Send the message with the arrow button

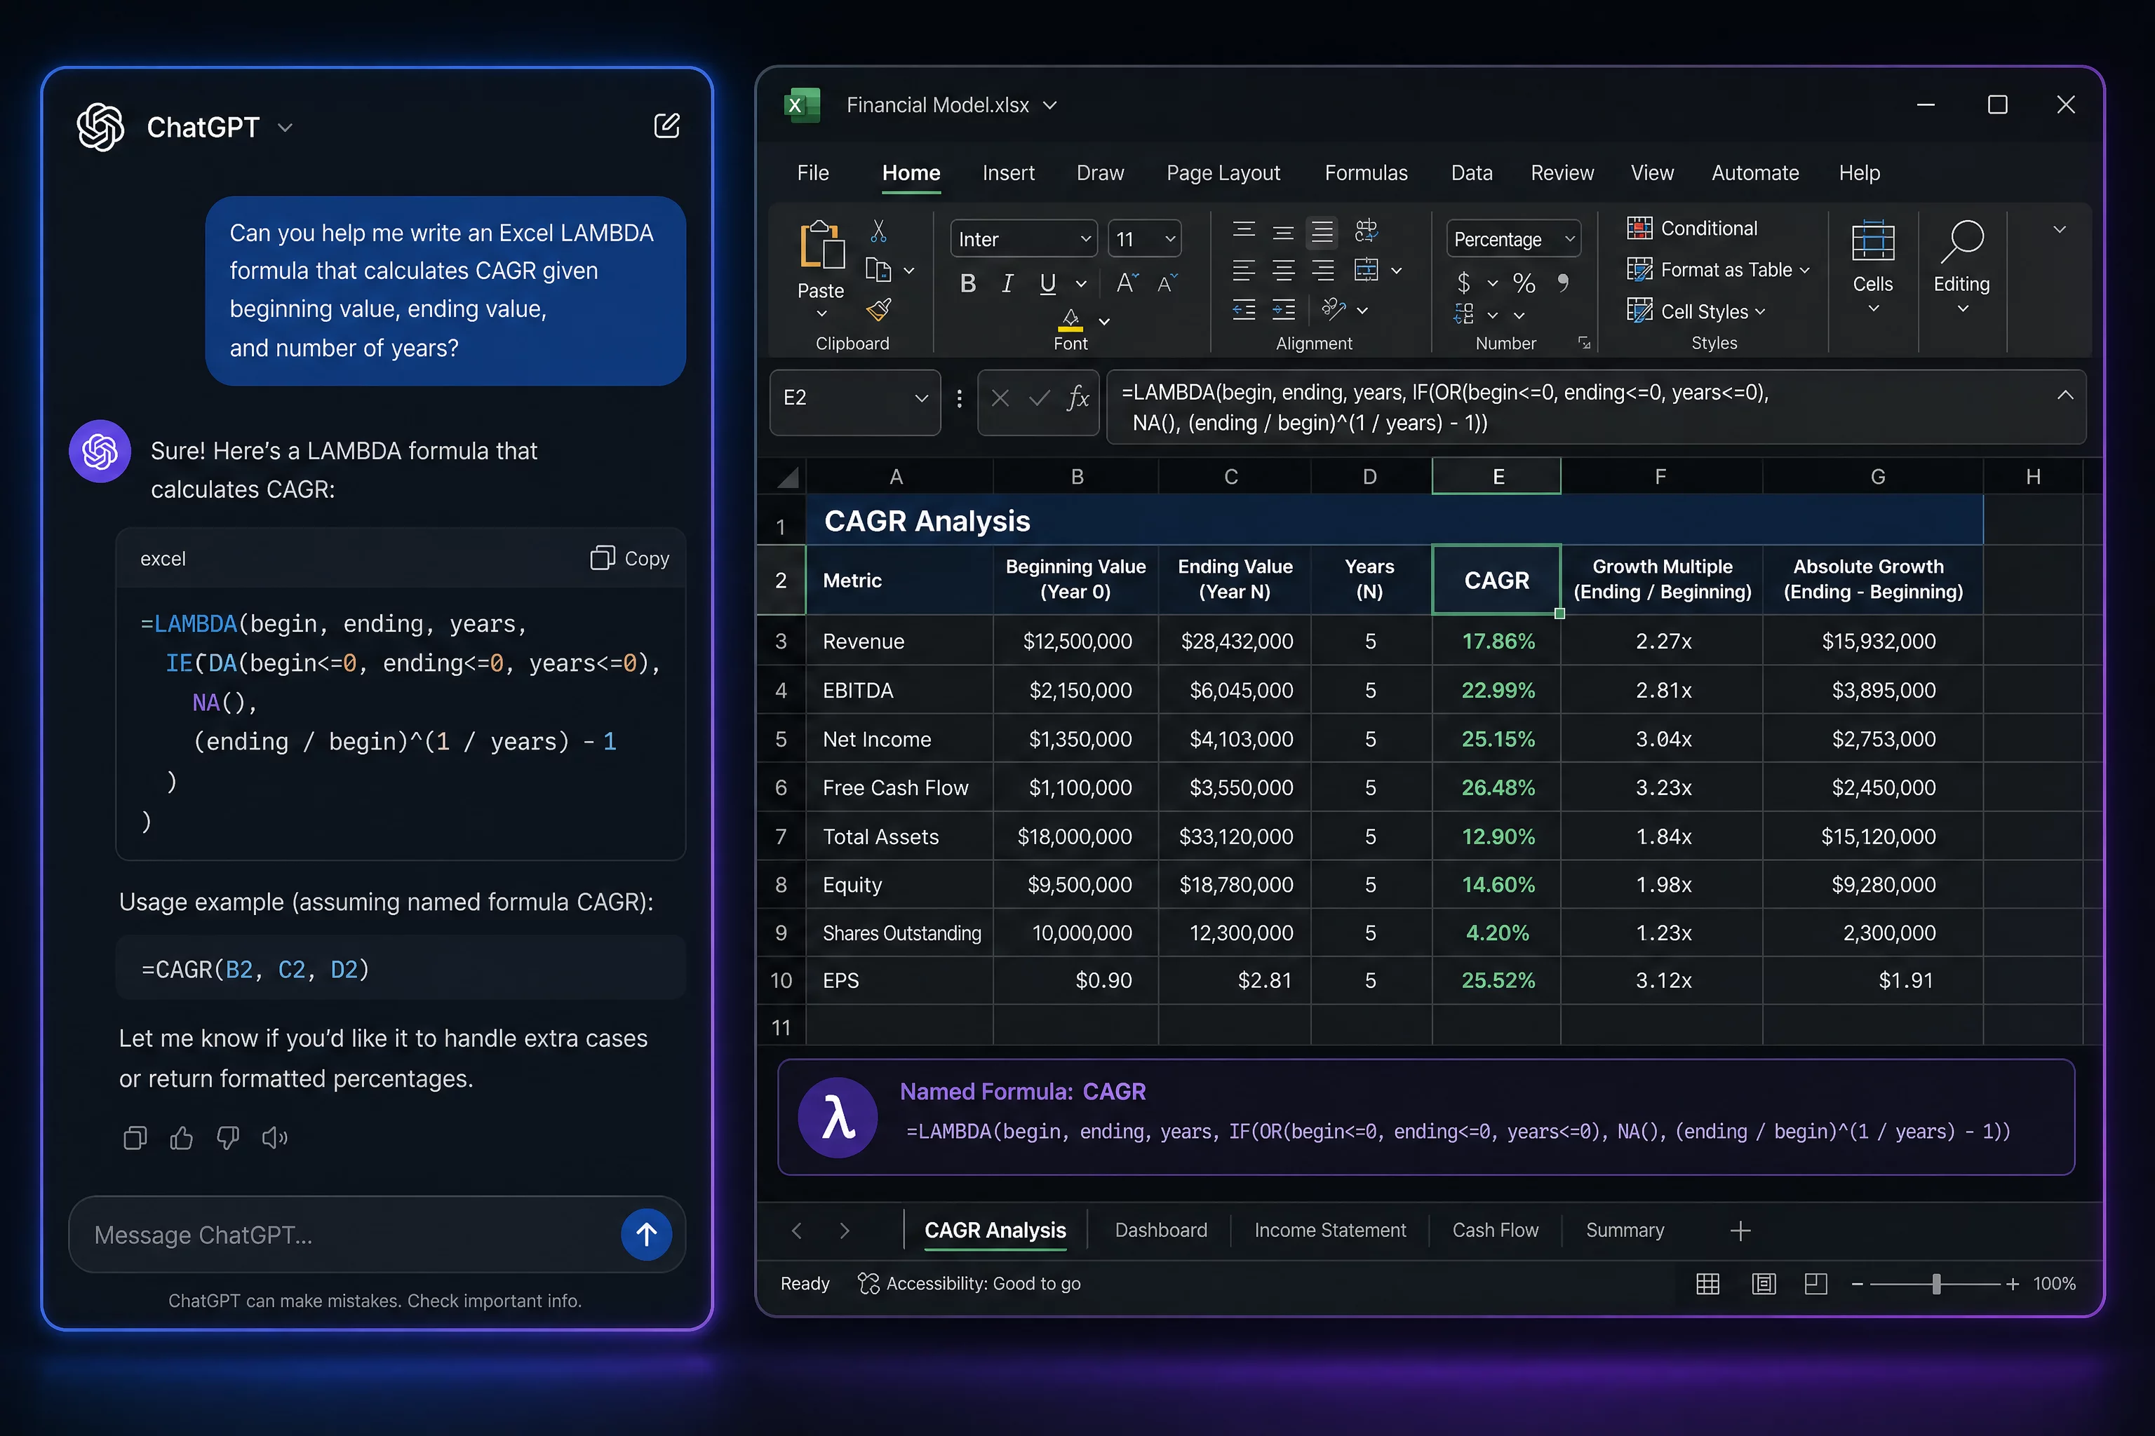(x=646, y=1235)
